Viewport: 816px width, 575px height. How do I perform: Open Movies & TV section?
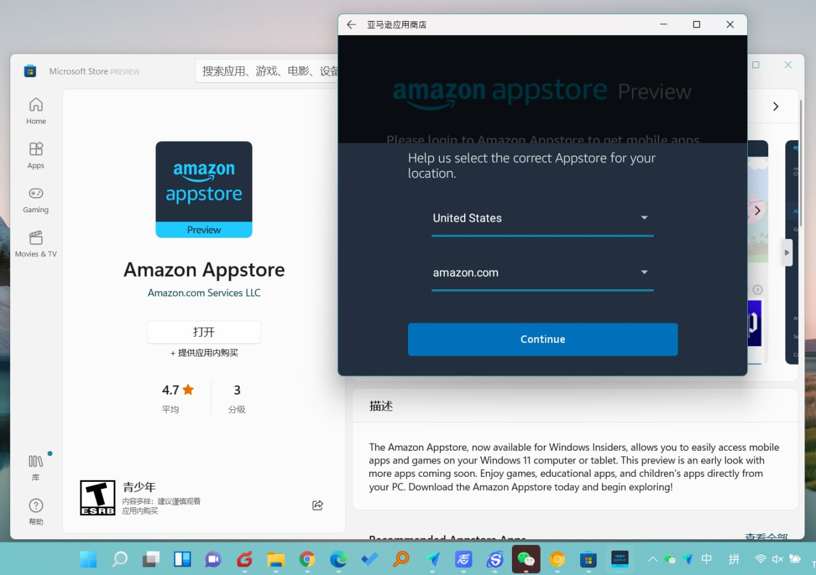pyautogui.click(x=36, y=244)
